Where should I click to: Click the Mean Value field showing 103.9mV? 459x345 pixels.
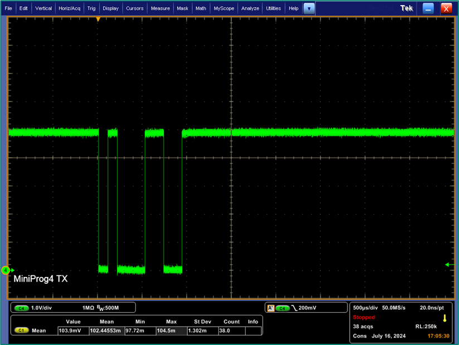pos(74,330)
